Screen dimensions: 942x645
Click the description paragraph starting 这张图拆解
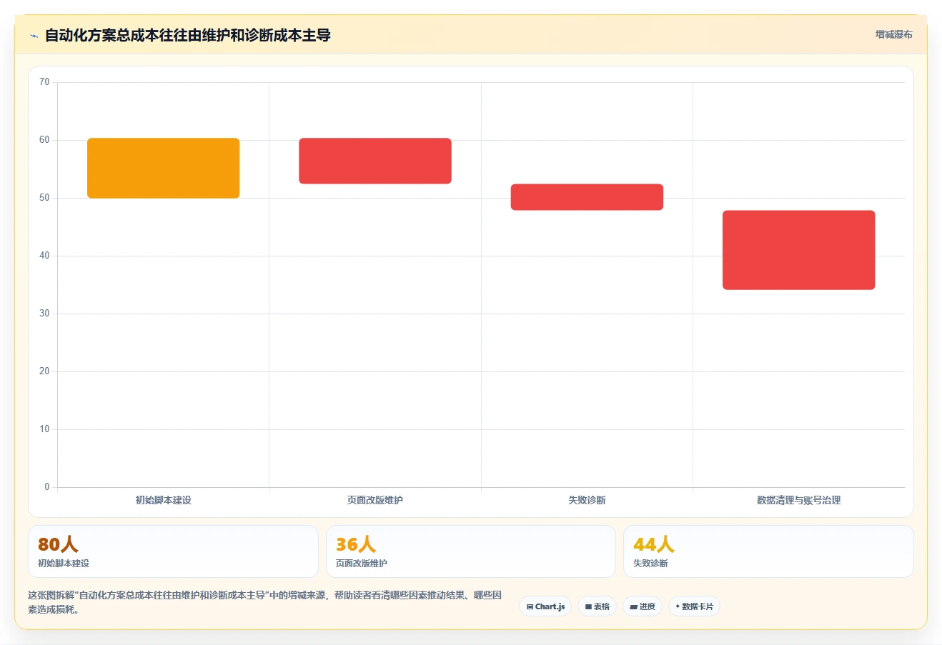(x=265, y=602)
